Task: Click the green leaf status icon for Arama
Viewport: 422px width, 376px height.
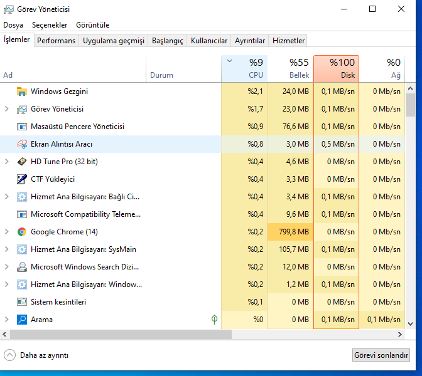Action: coord(214,320)
